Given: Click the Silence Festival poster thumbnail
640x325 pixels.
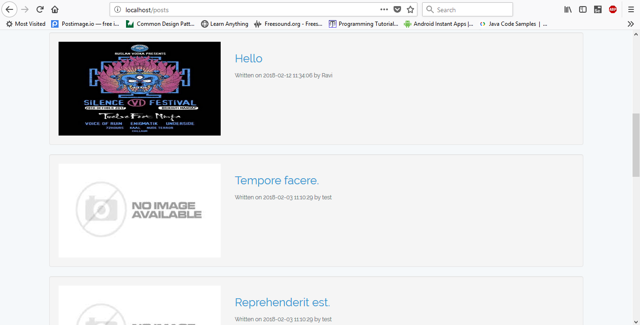Looking at the screenshot, I should pyautogui.click(x=140, y=89).
